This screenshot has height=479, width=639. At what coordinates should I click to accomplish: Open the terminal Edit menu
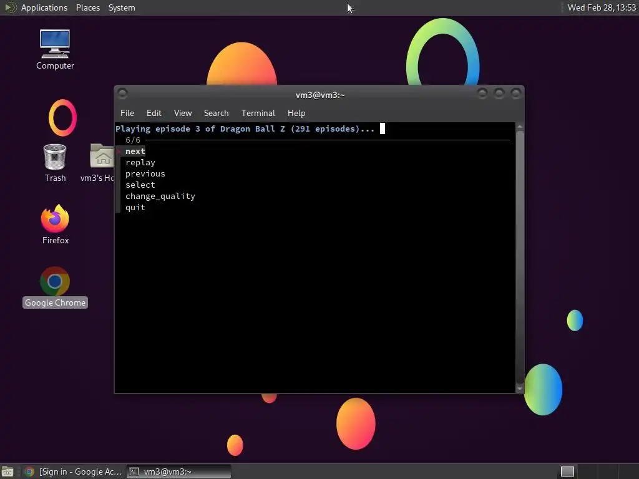coord(154,113)
